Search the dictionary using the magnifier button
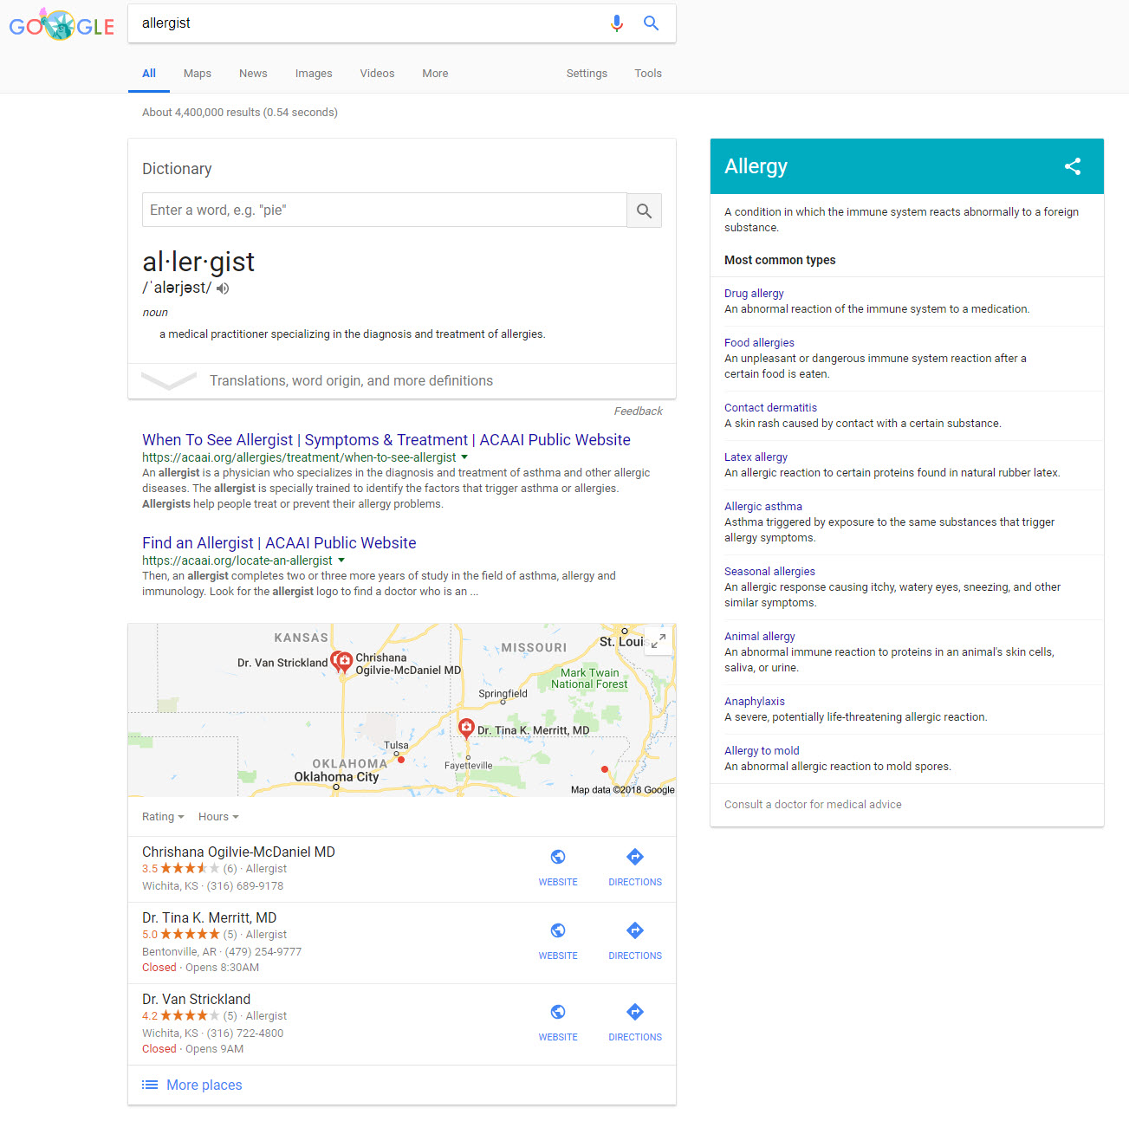Screen dimensions: 1129x1121 (644, 211)
